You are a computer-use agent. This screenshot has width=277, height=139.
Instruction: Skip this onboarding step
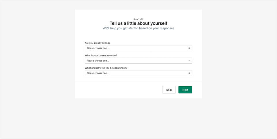(x=169, y=90)
